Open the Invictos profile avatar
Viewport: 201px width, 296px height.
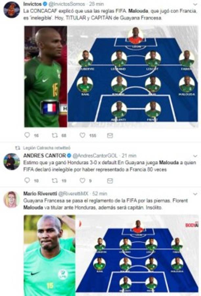click(x=12, y=10)
